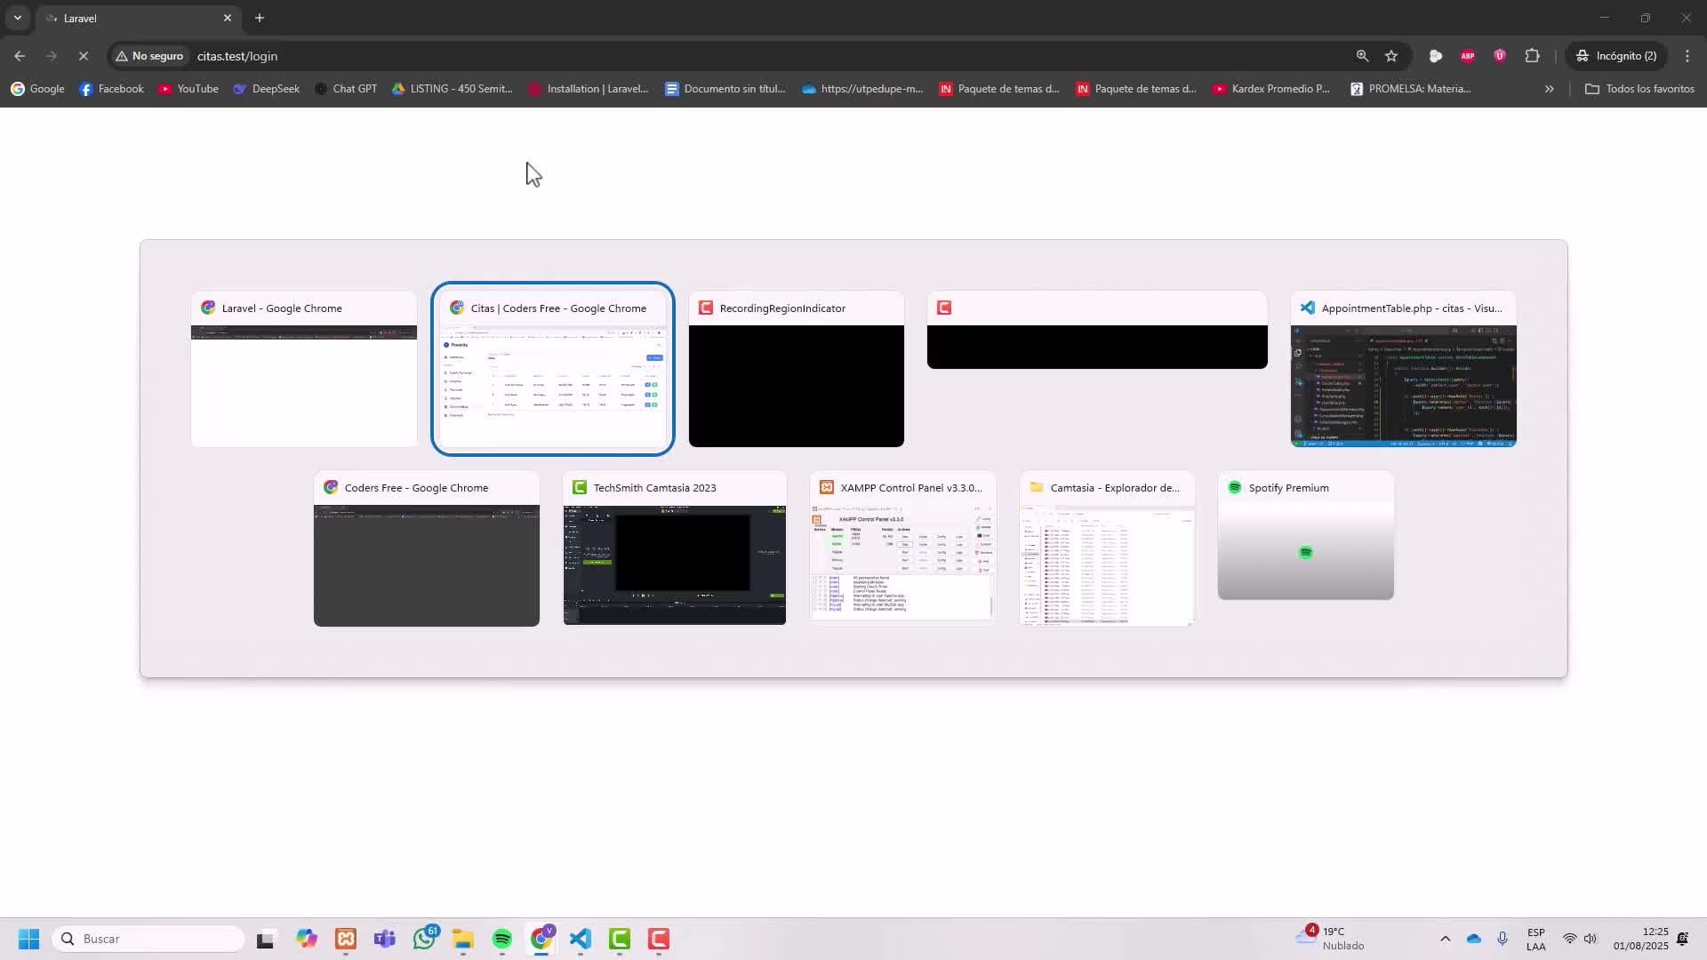Open XAMPP from the taskbar

[x=346, y=939]
